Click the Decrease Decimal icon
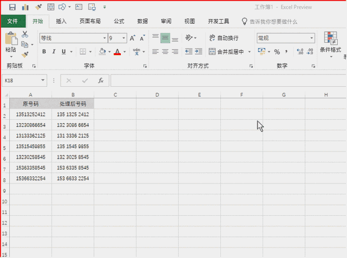 310,52
